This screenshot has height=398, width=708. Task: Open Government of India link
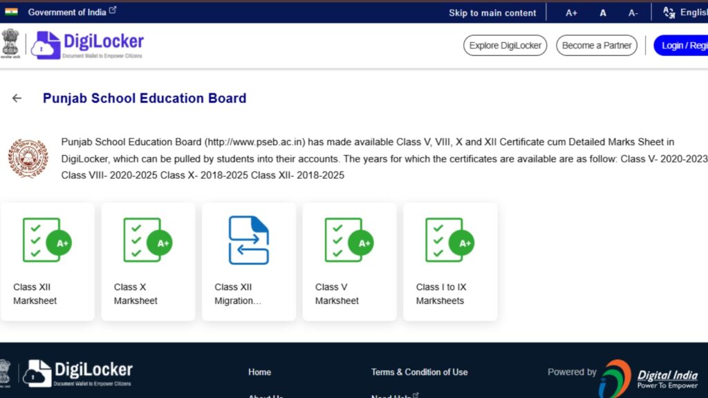(x=67, y=12)
